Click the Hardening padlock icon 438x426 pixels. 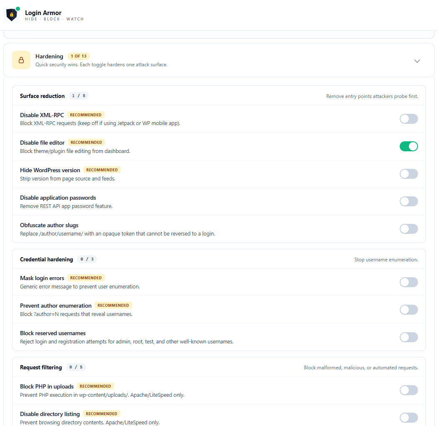tap(21, 60)
